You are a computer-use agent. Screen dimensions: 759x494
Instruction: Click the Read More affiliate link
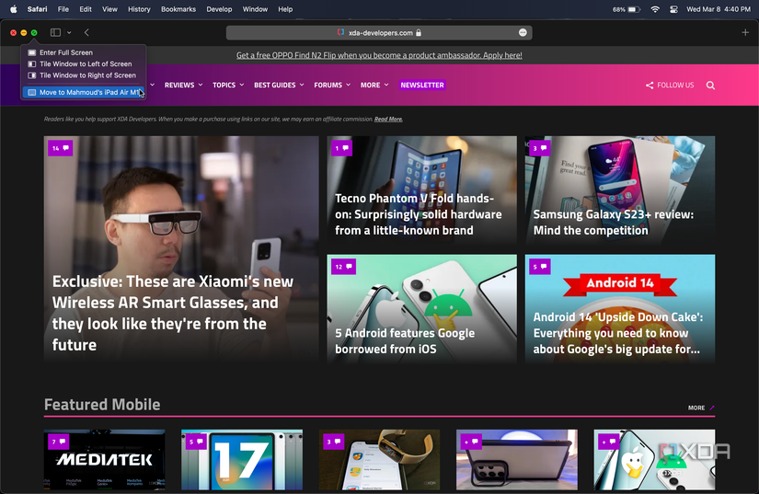point(388,119)
